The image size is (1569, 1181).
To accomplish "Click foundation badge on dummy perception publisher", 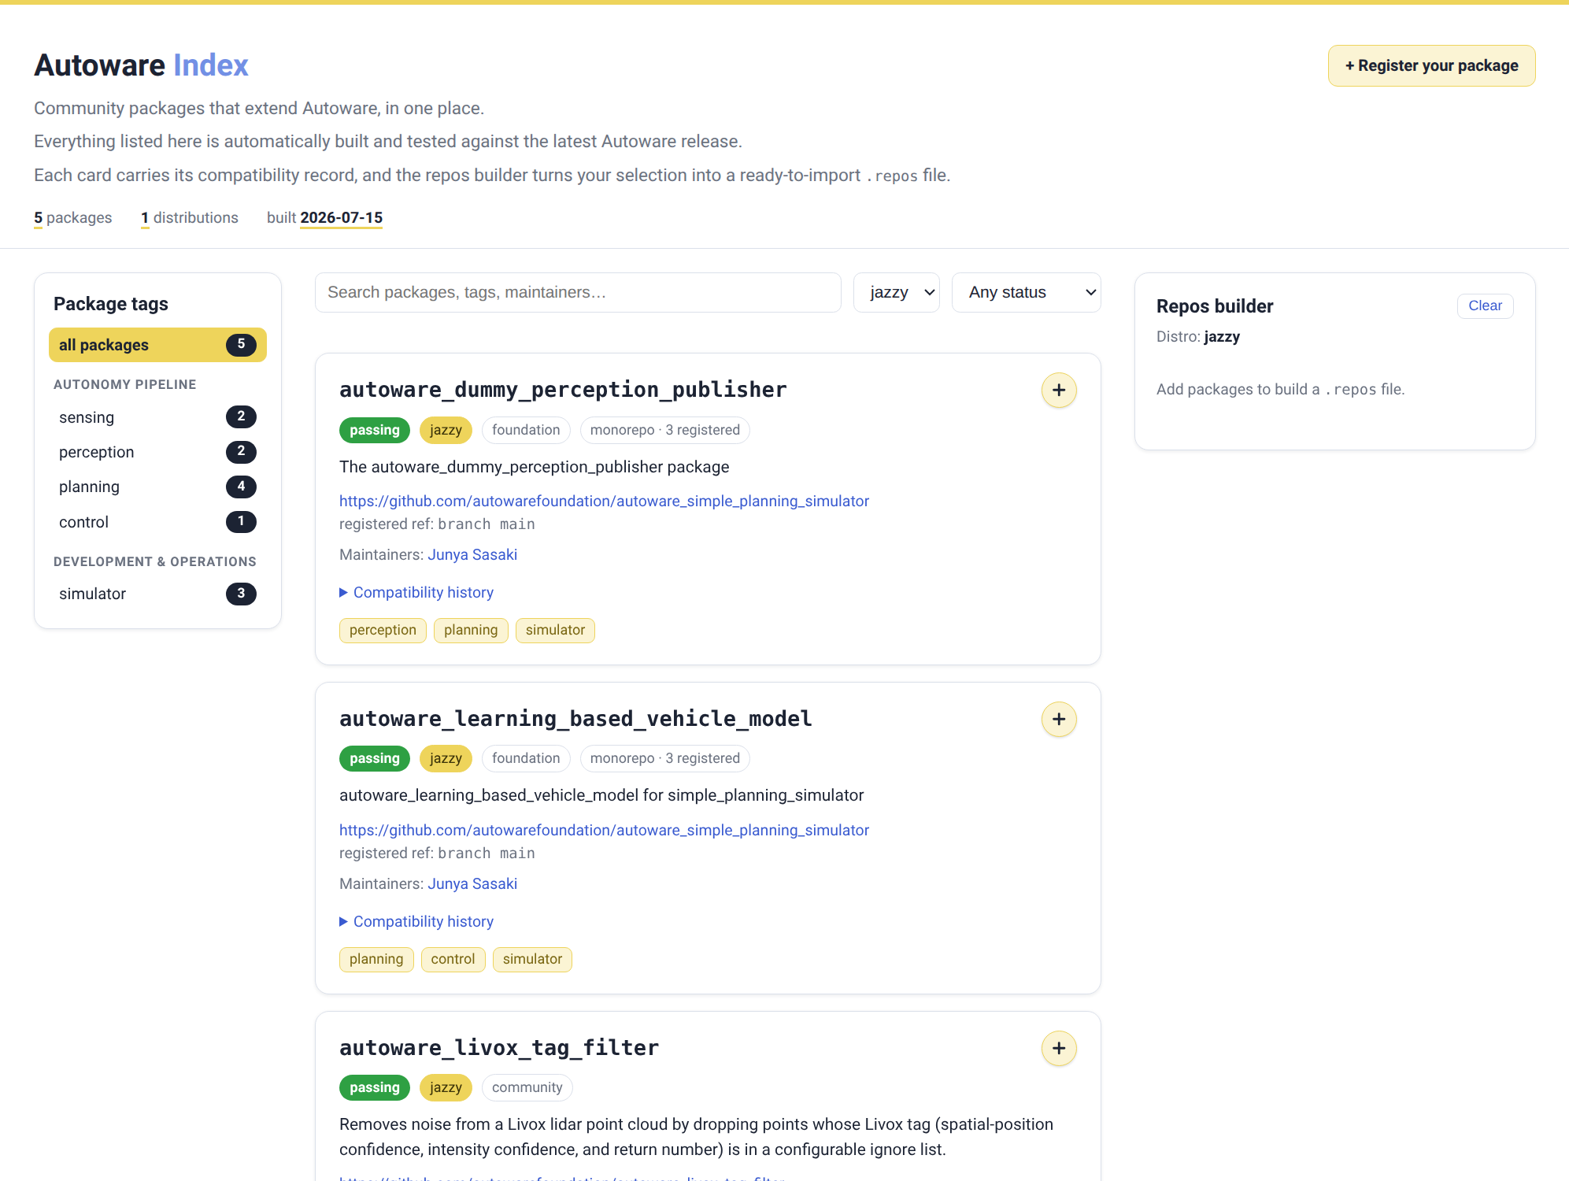I will pos(526,430).
